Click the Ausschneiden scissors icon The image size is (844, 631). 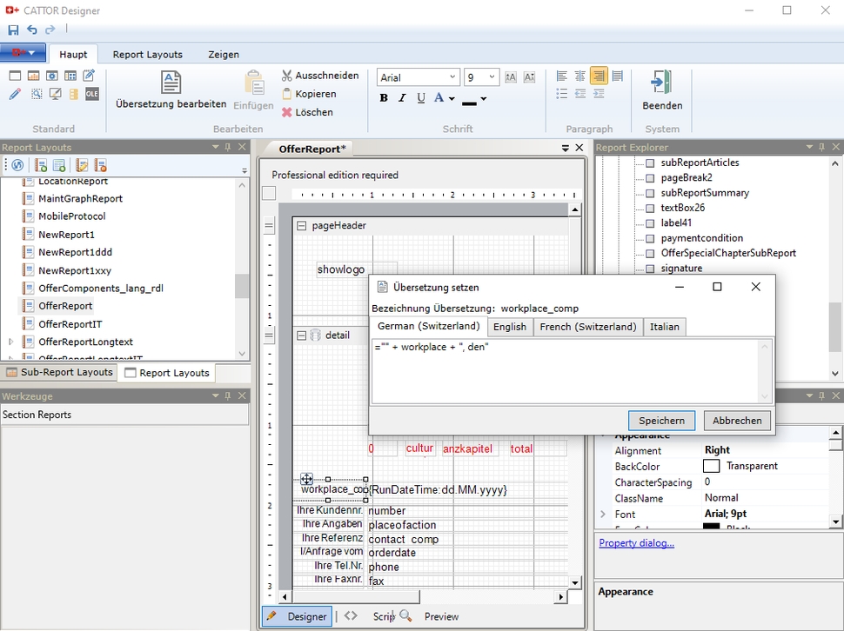[287, 76]
